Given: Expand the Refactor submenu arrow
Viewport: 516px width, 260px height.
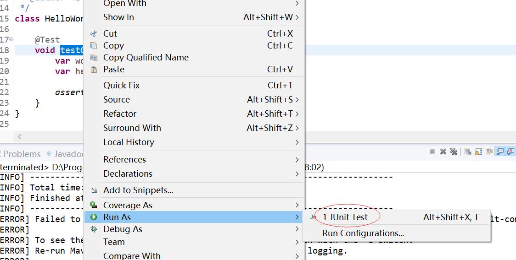Looking at the screenshot, I should pyautogui.click(x=297, y=114).
